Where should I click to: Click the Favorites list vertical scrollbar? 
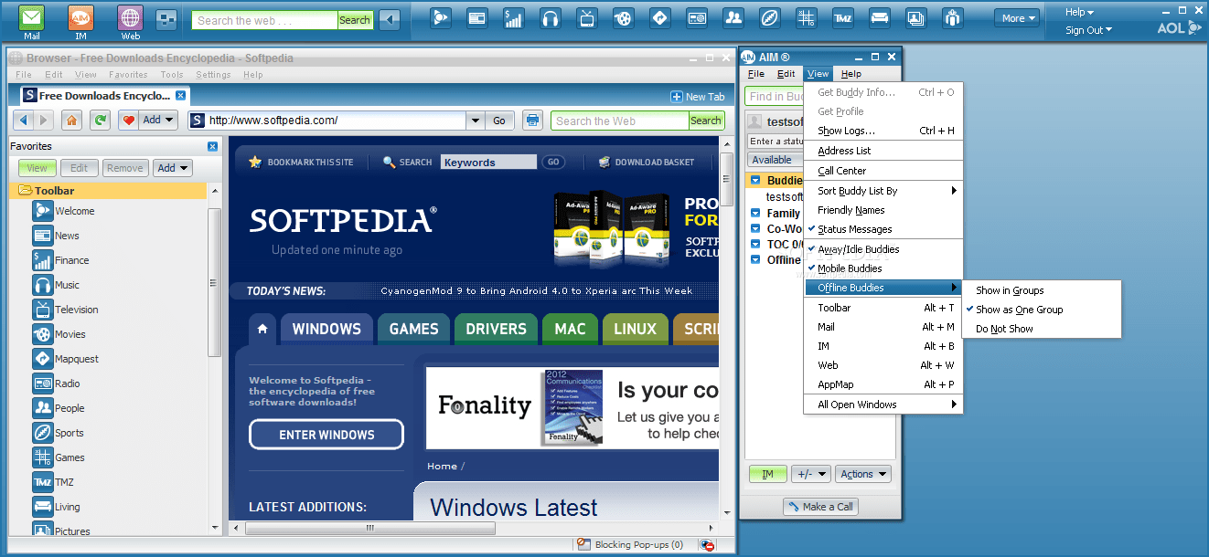click(x=214, y=283)
